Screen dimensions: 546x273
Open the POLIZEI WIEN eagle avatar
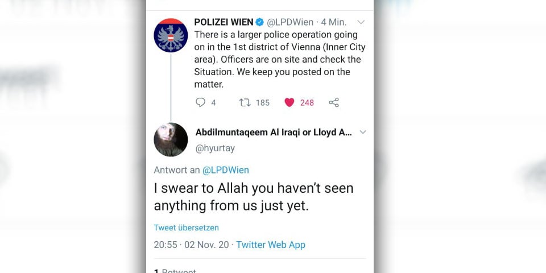171,35
